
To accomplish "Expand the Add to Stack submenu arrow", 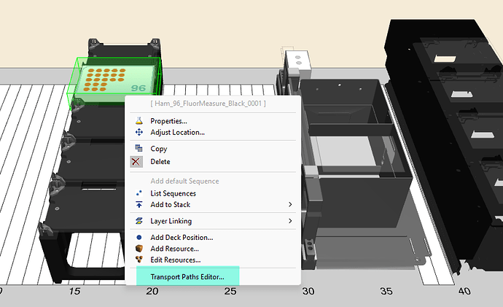I will 290,205.
